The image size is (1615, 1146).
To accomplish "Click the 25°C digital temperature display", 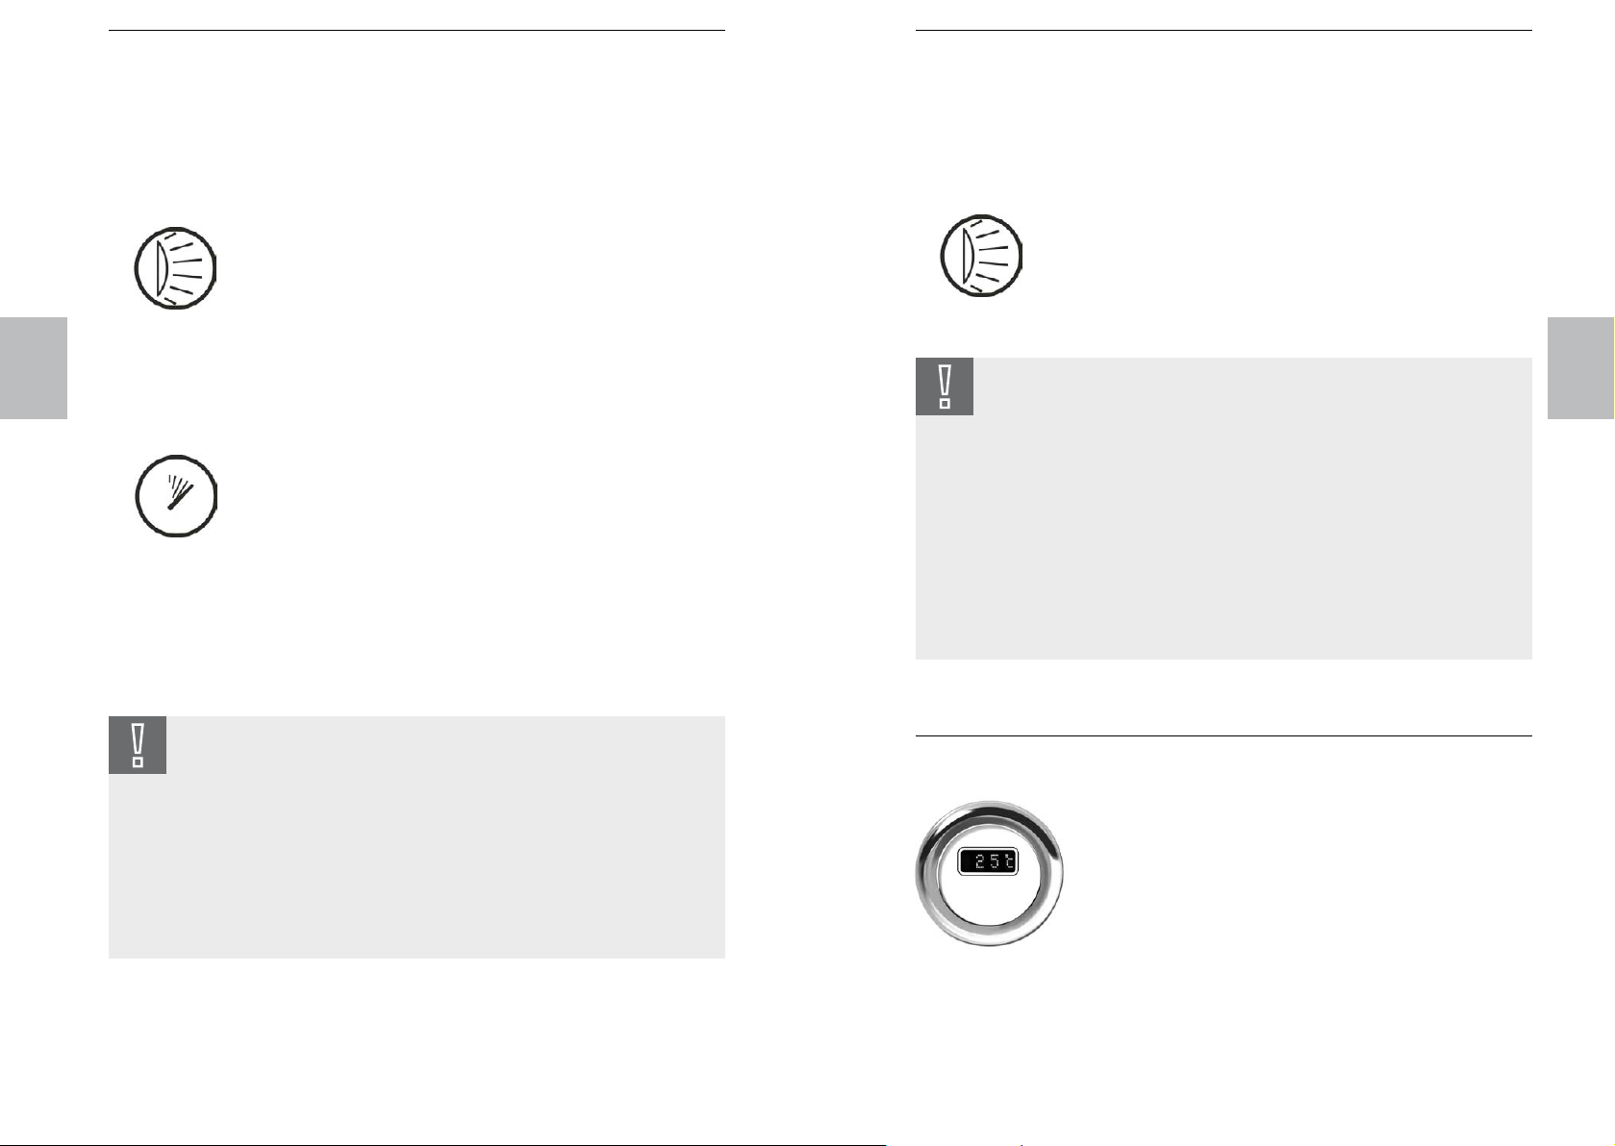I will point(988,863).
